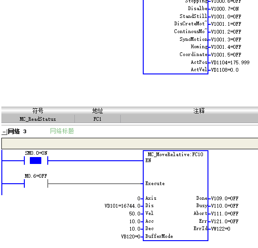This screenshot has height=248, width=258.
Task: Click the green network title placeholder text
Action: [x=62, y=131]
